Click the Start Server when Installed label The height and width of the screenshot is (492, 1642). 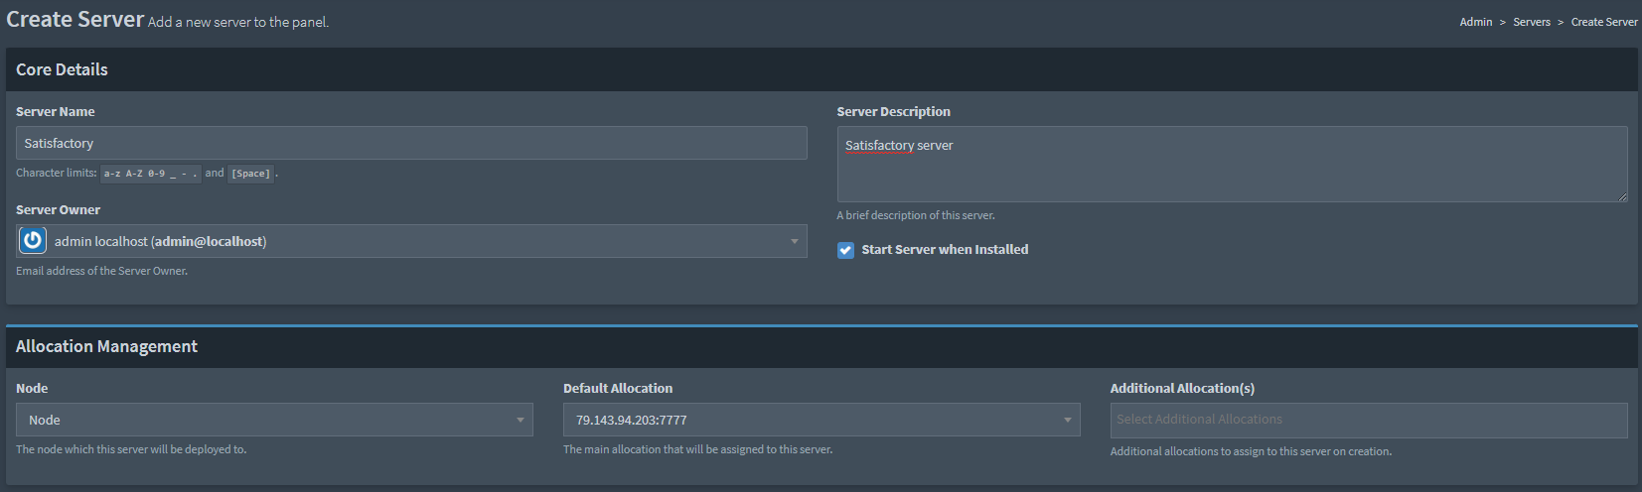(x=945, y=250)
